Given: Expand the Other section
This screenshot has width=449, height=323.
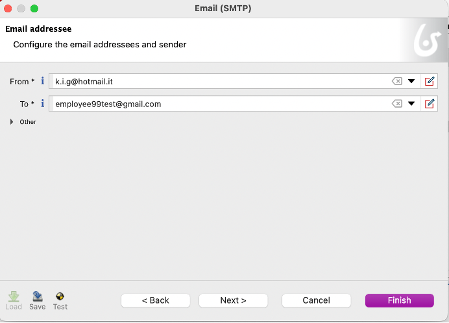Looking at the screenshot, I should click(12, 122).
